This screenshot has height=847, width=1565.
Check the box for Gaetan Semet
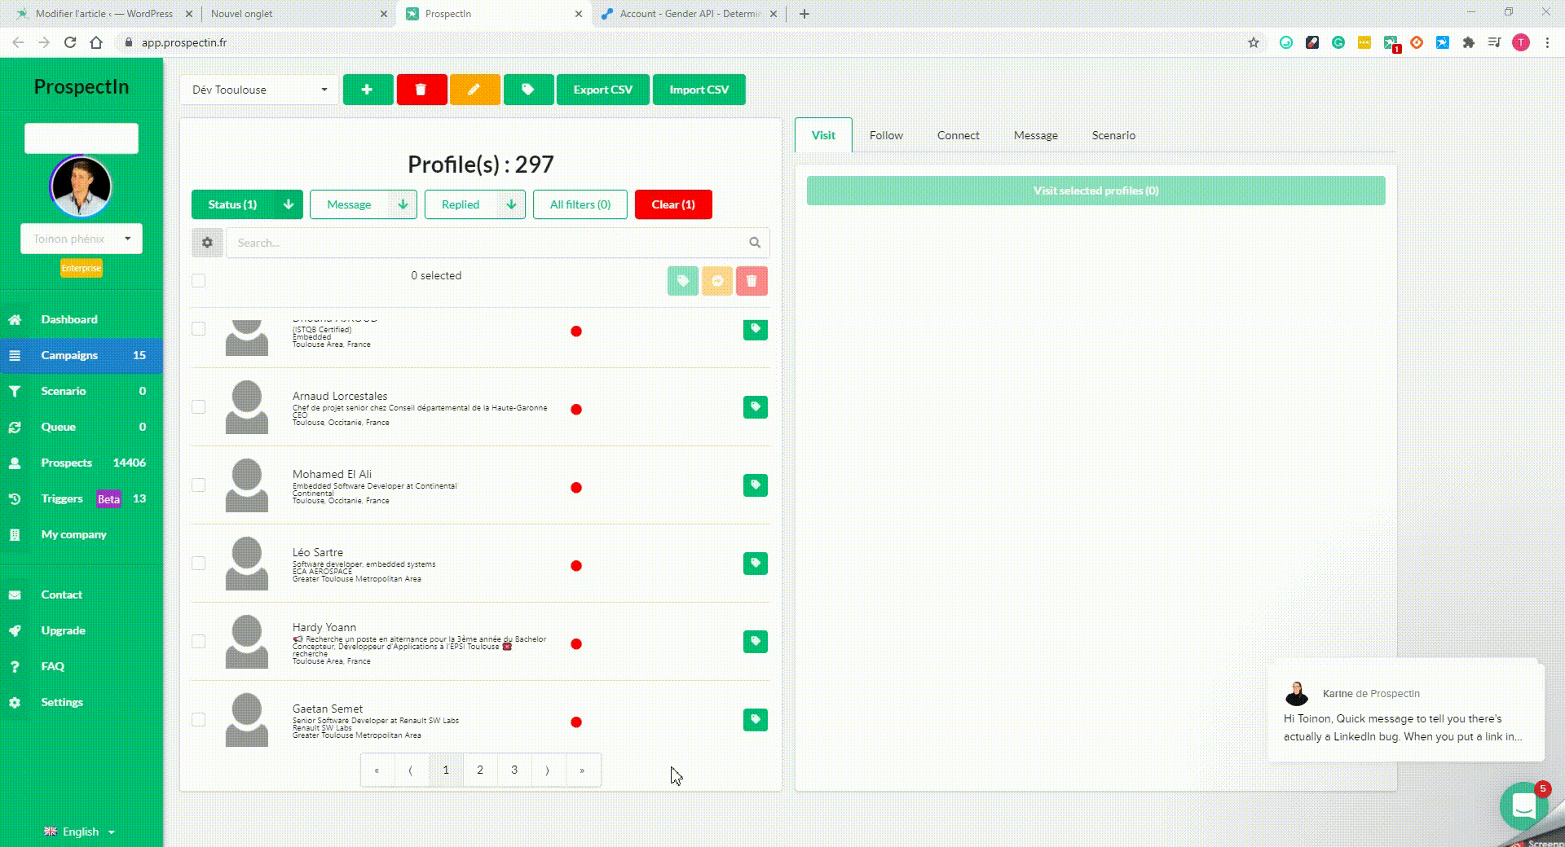(x=198, y=719)
